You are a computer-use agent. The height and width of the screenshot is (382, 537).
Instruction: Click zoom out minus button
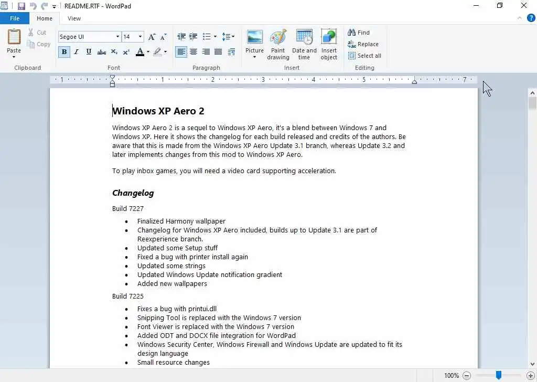466,376
